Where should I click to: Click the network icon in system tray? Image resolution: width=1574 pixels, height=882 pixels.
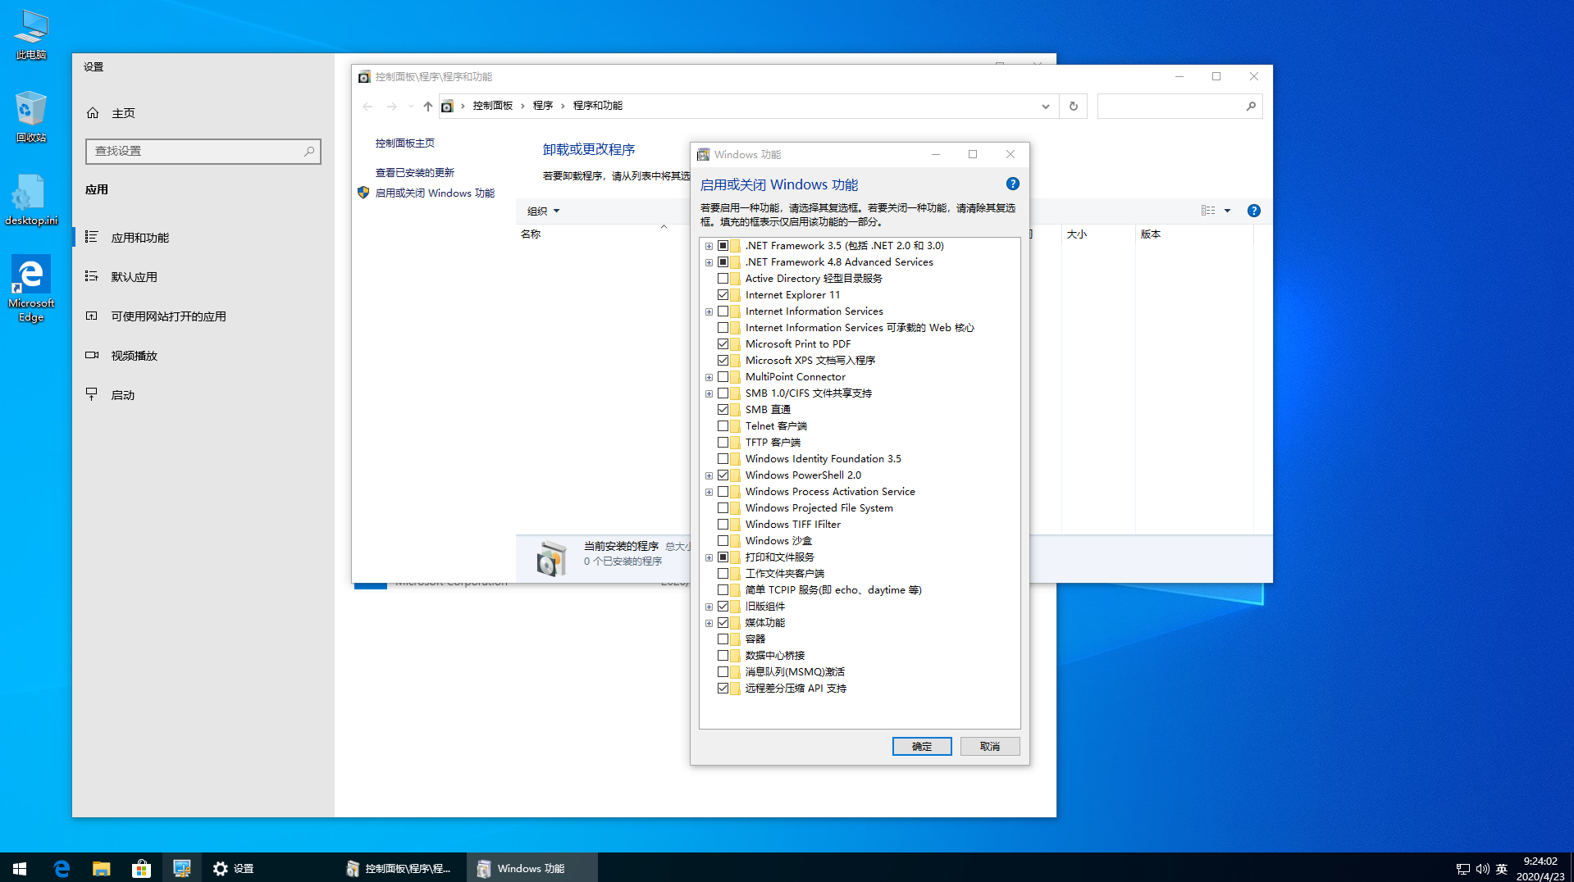click(1462, 869)
